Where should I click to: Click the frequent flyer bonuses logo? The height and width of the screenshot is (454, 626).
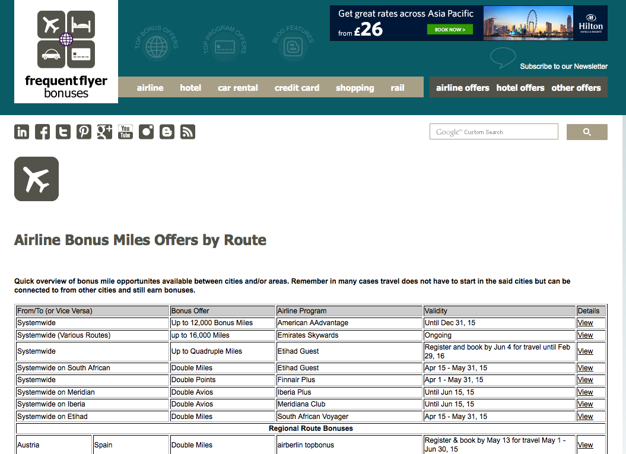click(66, 52)
